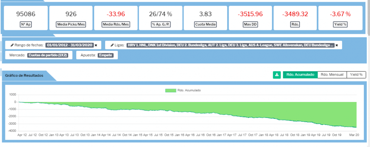
Task: Click the green download chart button
Action: point(277,75)
